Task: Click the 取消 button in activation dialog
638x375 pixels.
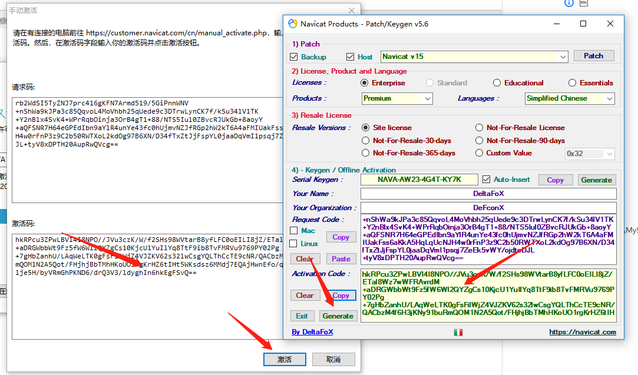Action: (x=333, y=360)
